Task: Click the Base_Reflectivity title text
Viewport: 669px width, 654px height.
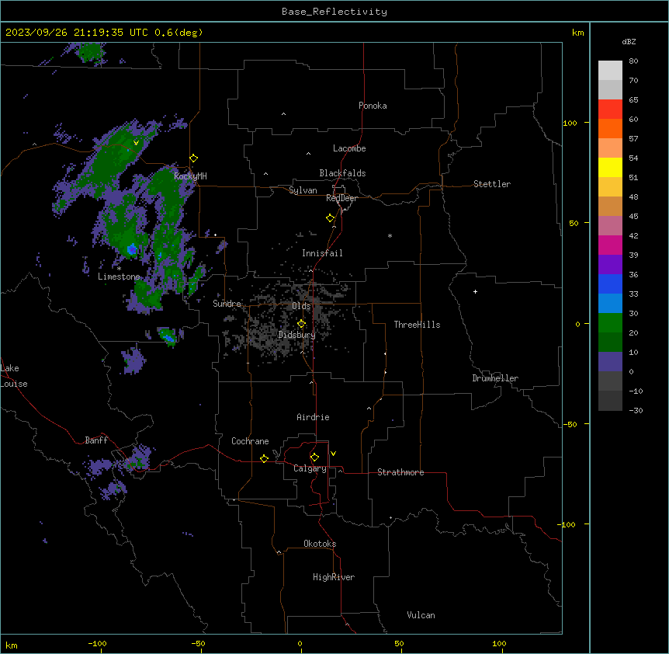Action: point(334,12)
